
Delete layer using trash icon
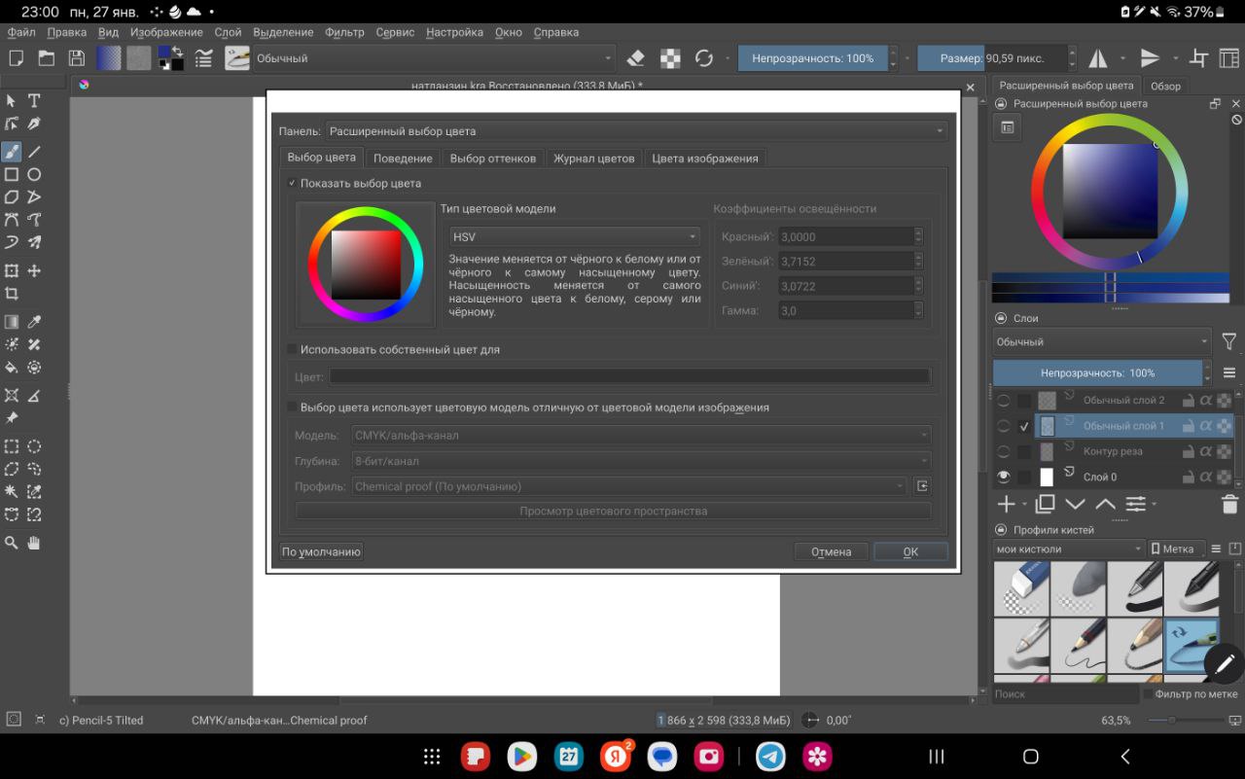click(x=1229, y=504)
